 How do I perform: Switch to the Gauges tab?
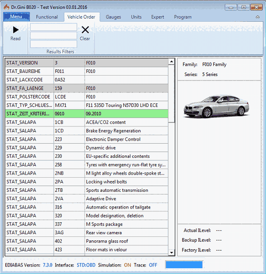point(113,17)
